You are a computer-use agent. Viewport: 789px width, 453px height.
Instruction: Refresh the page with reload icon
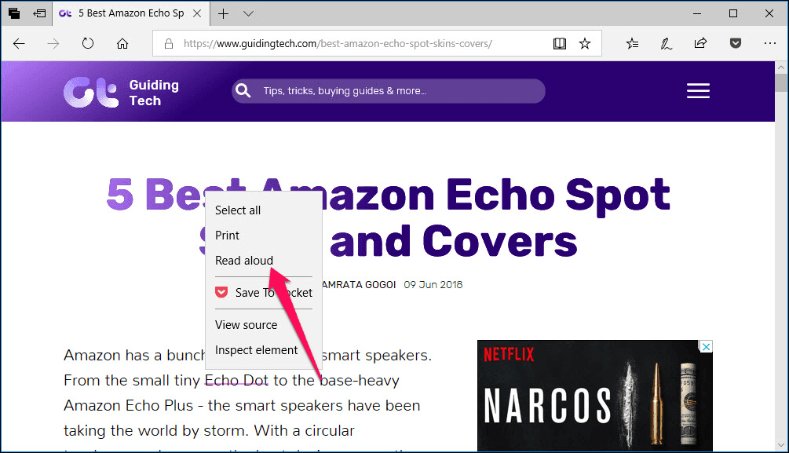tap(88, 44)
